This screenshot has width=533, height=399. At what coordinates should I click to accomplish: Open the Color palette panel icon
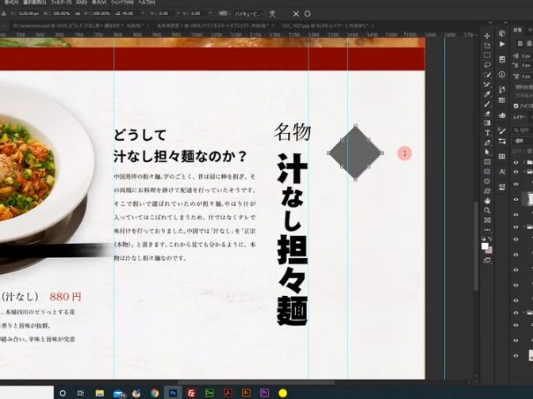(x=502, y=116)
